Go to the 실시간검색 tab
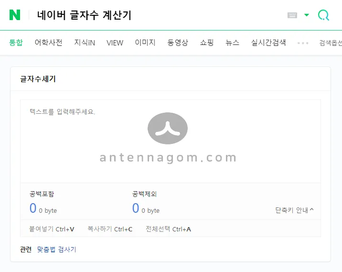The width and height of the screenshot is (342, 272). point(268,43)
